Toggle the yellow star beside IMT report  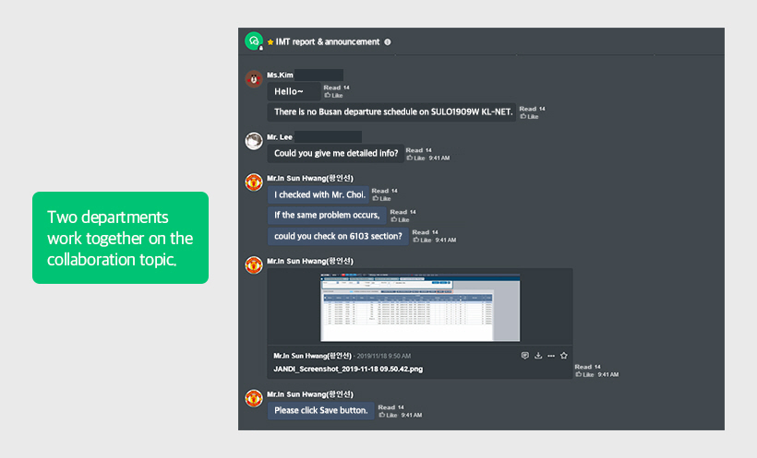pos(270,42)
